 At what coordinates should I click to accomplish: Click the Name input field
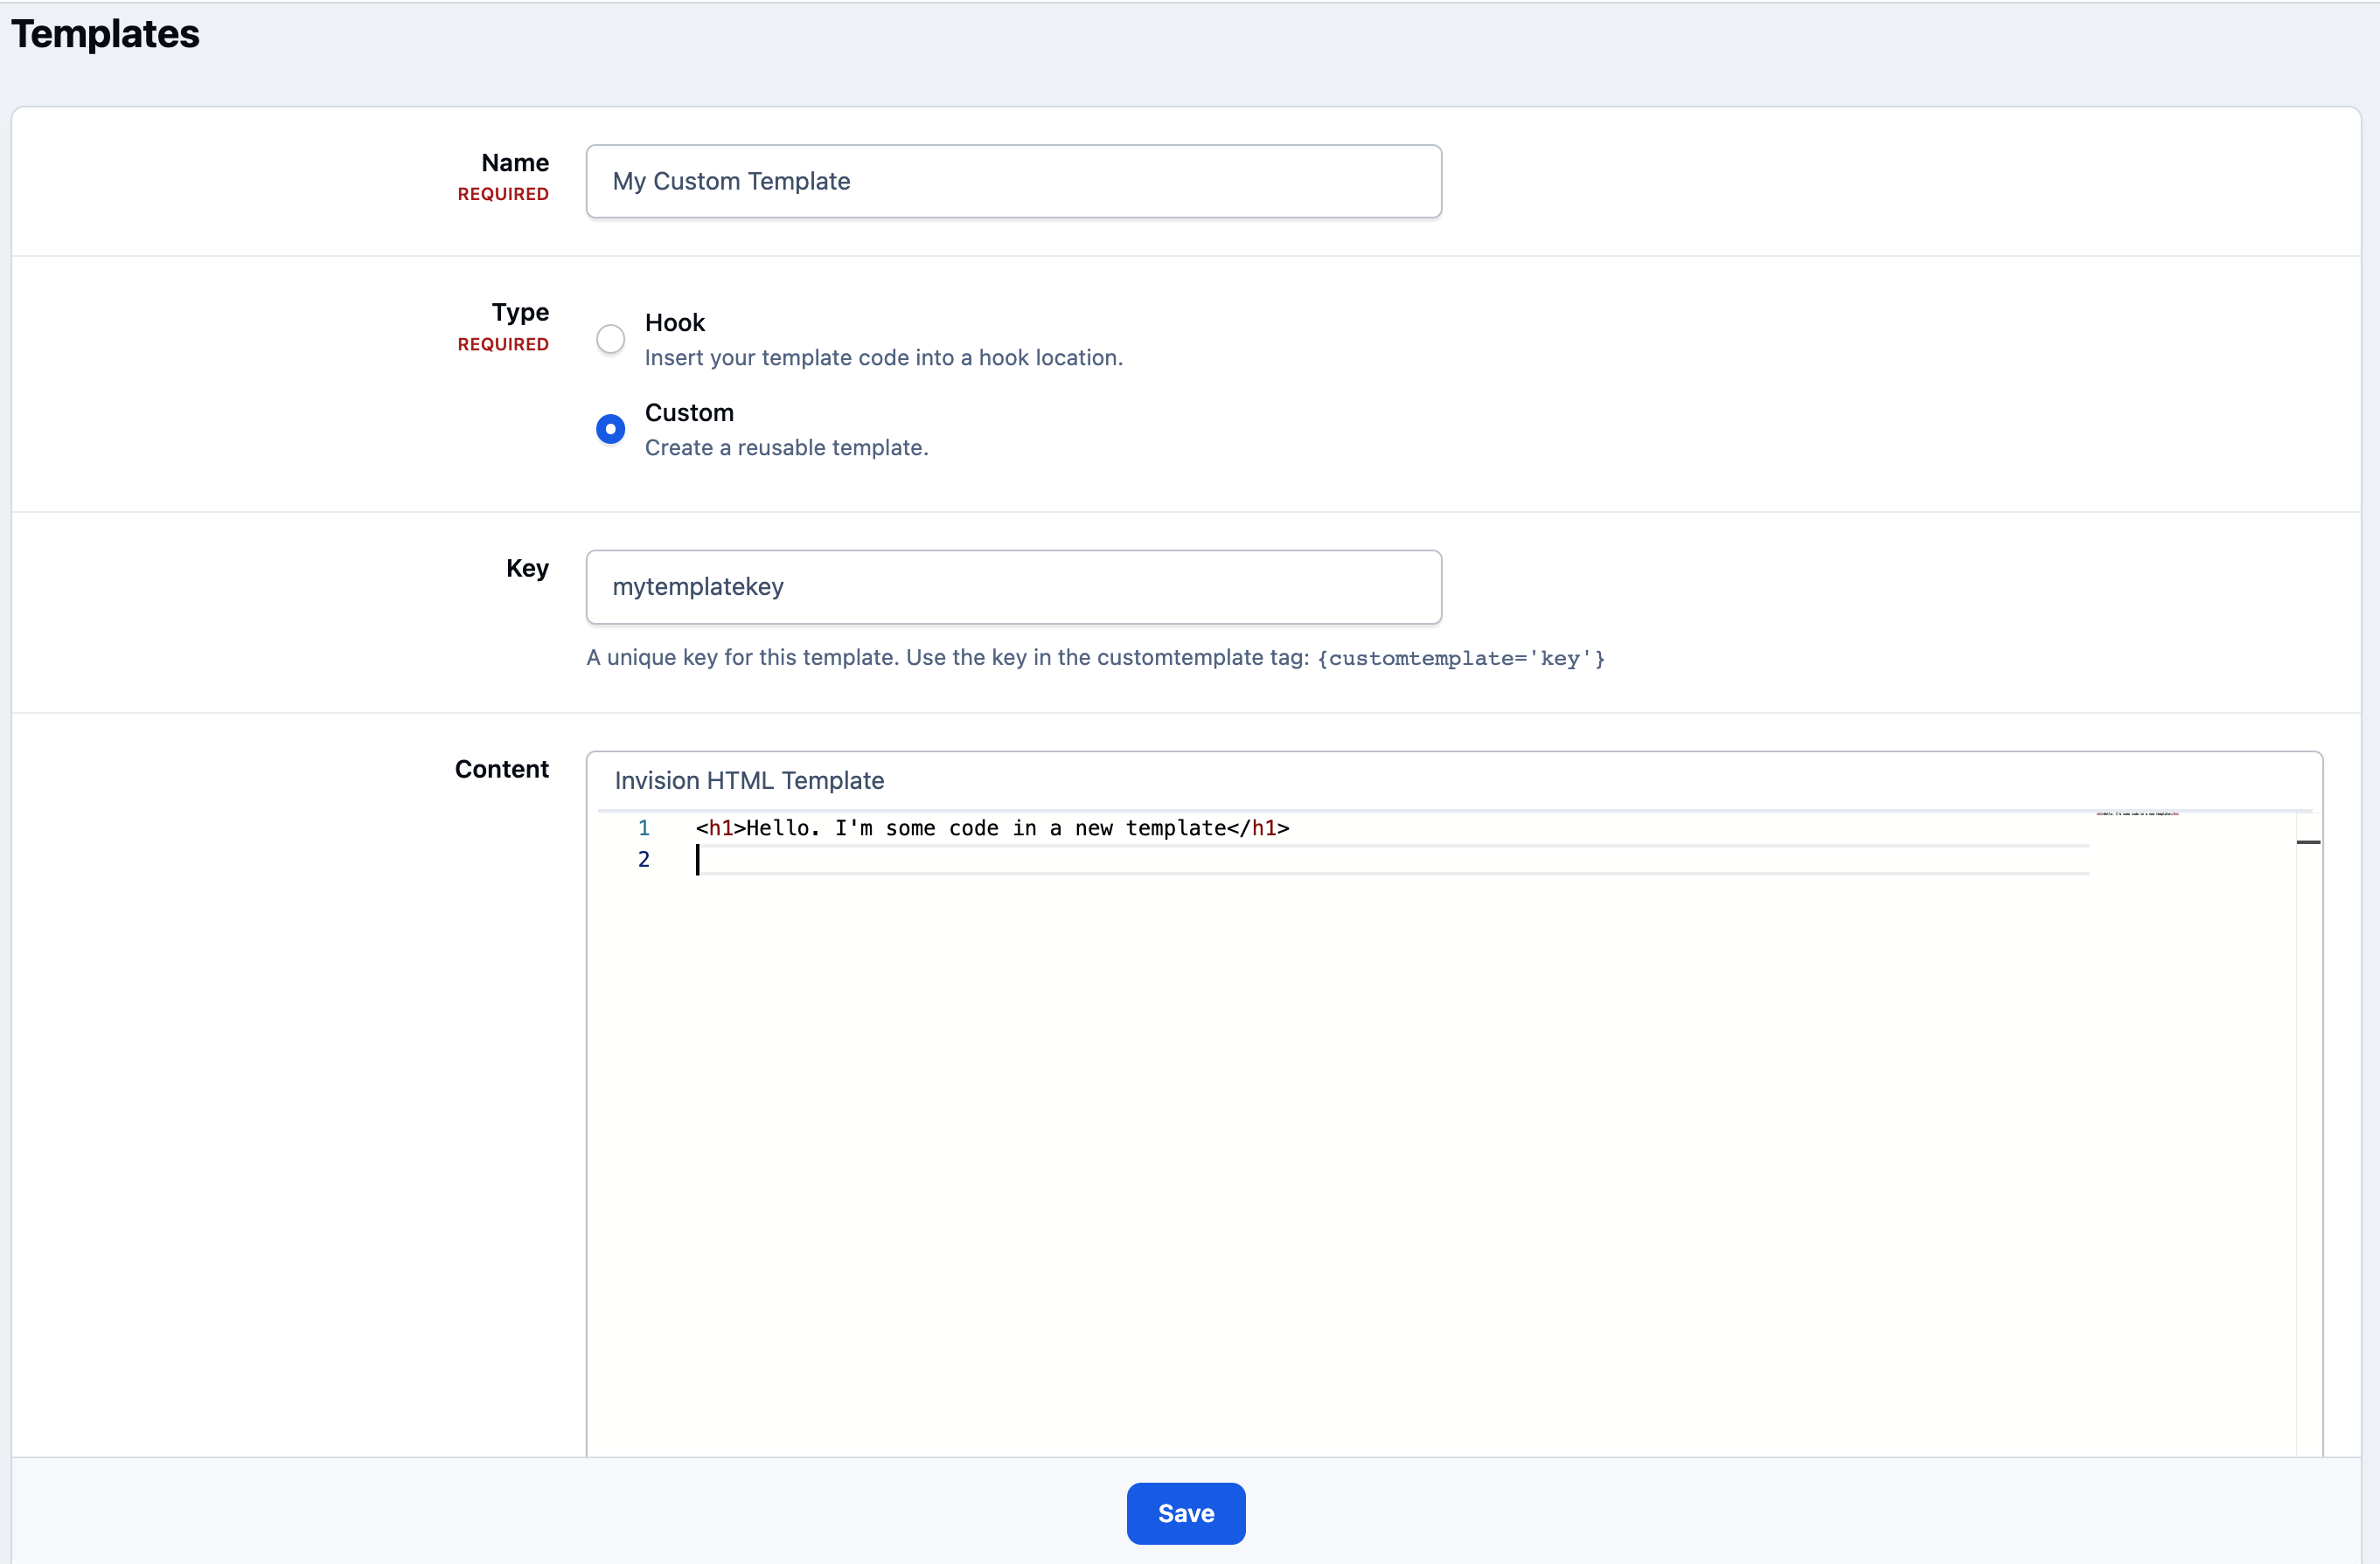1013,181
